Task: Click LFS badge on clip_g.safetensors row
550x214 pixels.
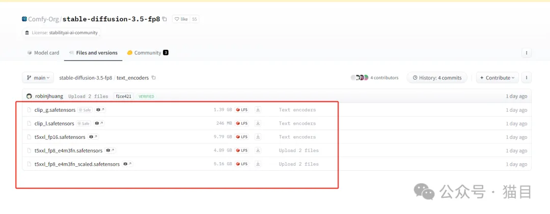Action: click(242, 110)
